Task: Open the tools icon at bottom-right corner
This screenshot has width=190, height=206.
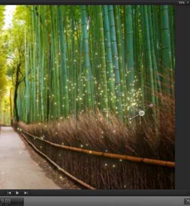Action: 187,201
